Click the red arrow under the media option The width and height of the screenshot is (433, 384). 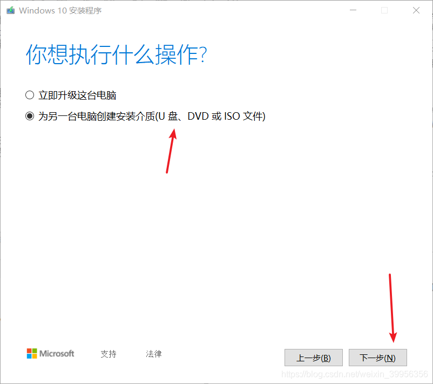tap(171, 151)
